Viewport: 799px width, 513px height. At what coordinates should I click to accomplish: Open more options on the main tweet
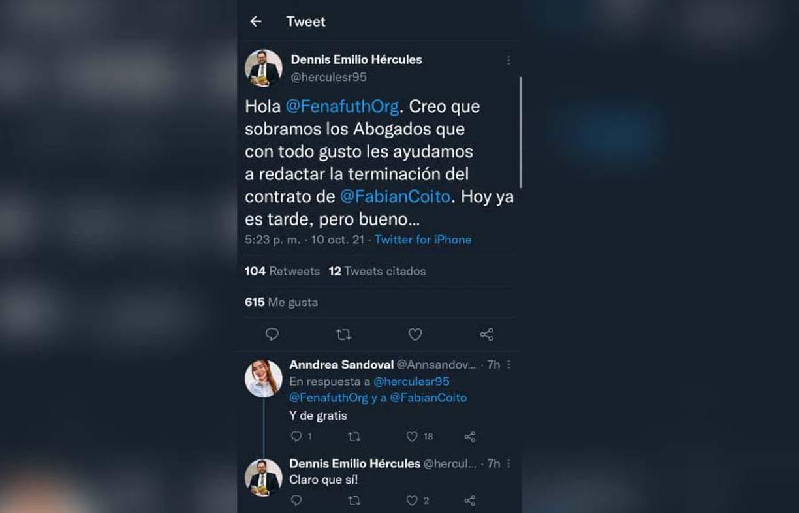point(509,59)
